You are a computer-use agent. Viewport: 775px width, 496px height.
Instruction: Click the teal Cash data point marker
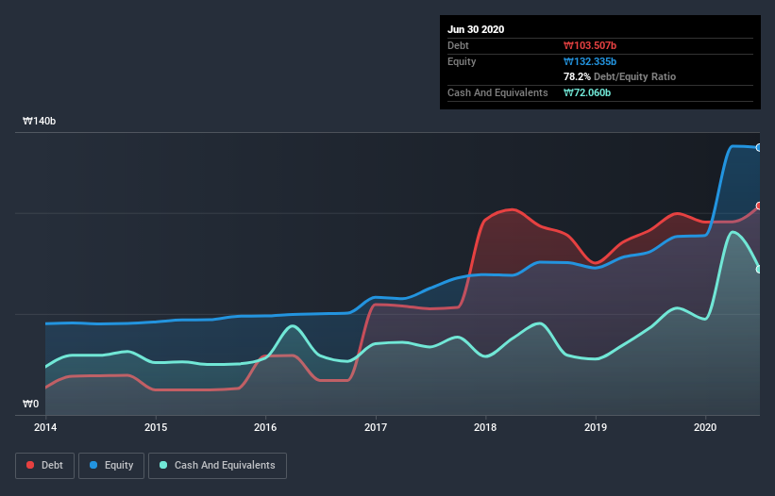point(759,270)
